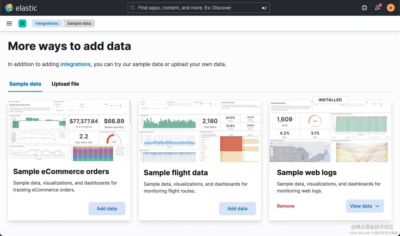This screenshot has width=400, height=236.
Task: Click the keyboard shortcut hint in search bar
Action: [x=264, y=8]
